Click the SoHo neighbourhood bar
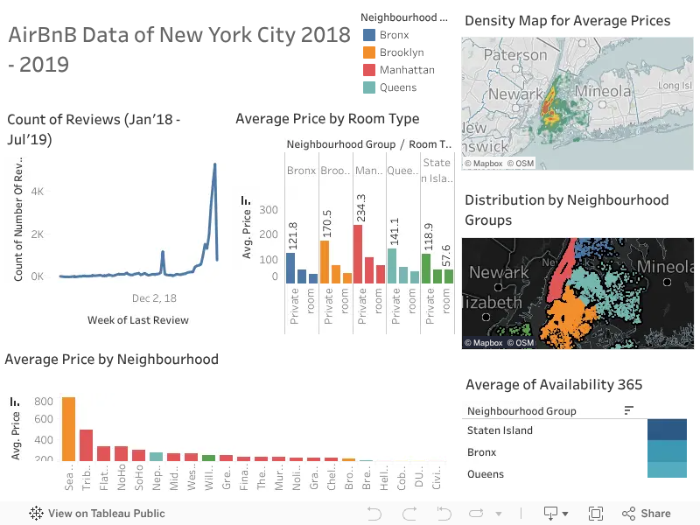 tap(138, 455)
